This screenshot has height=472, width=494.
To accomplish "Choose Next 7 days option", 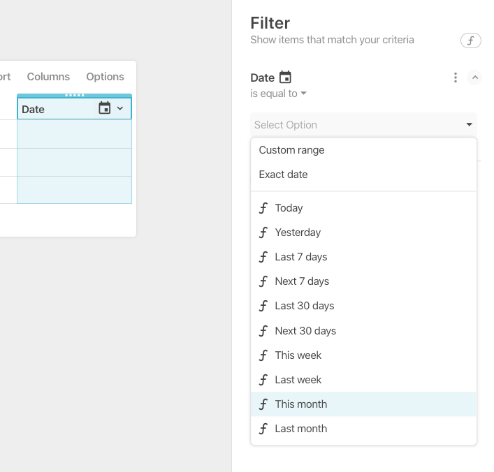I will (x=302, y=281).
